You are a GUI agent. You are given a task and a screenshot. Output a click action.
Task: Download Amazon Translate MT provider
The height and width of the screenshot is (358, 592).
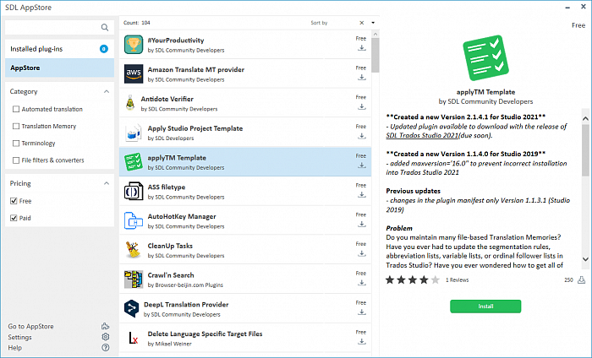362,78
